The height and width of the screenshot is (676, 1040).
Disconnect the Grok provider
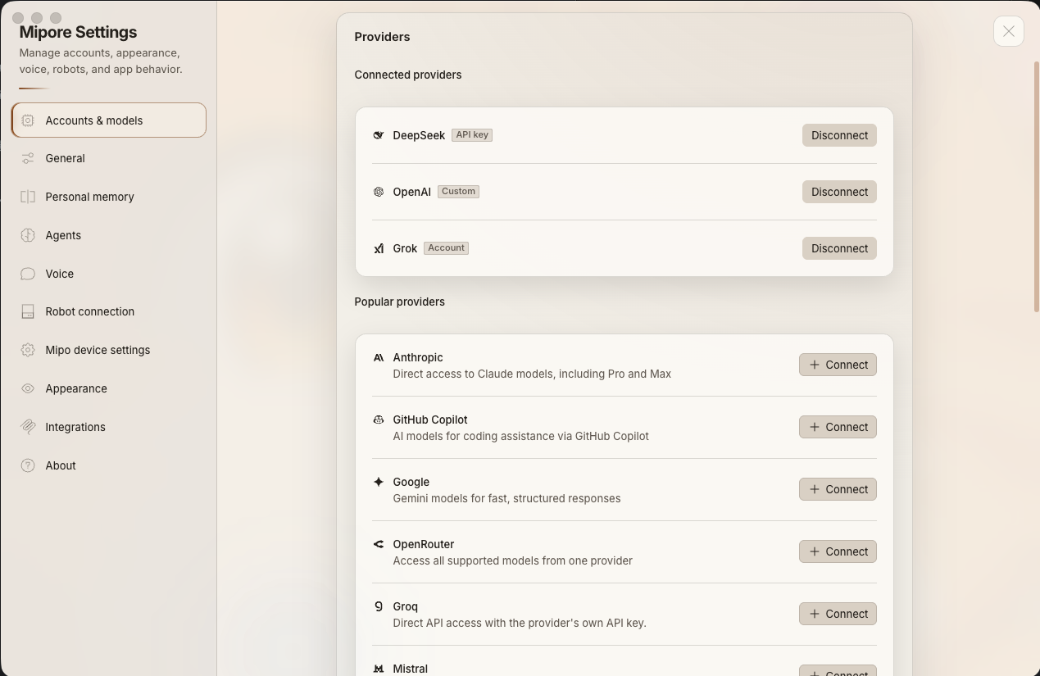click(839, 248)
